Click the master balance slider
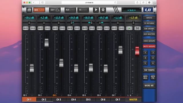 134,23
